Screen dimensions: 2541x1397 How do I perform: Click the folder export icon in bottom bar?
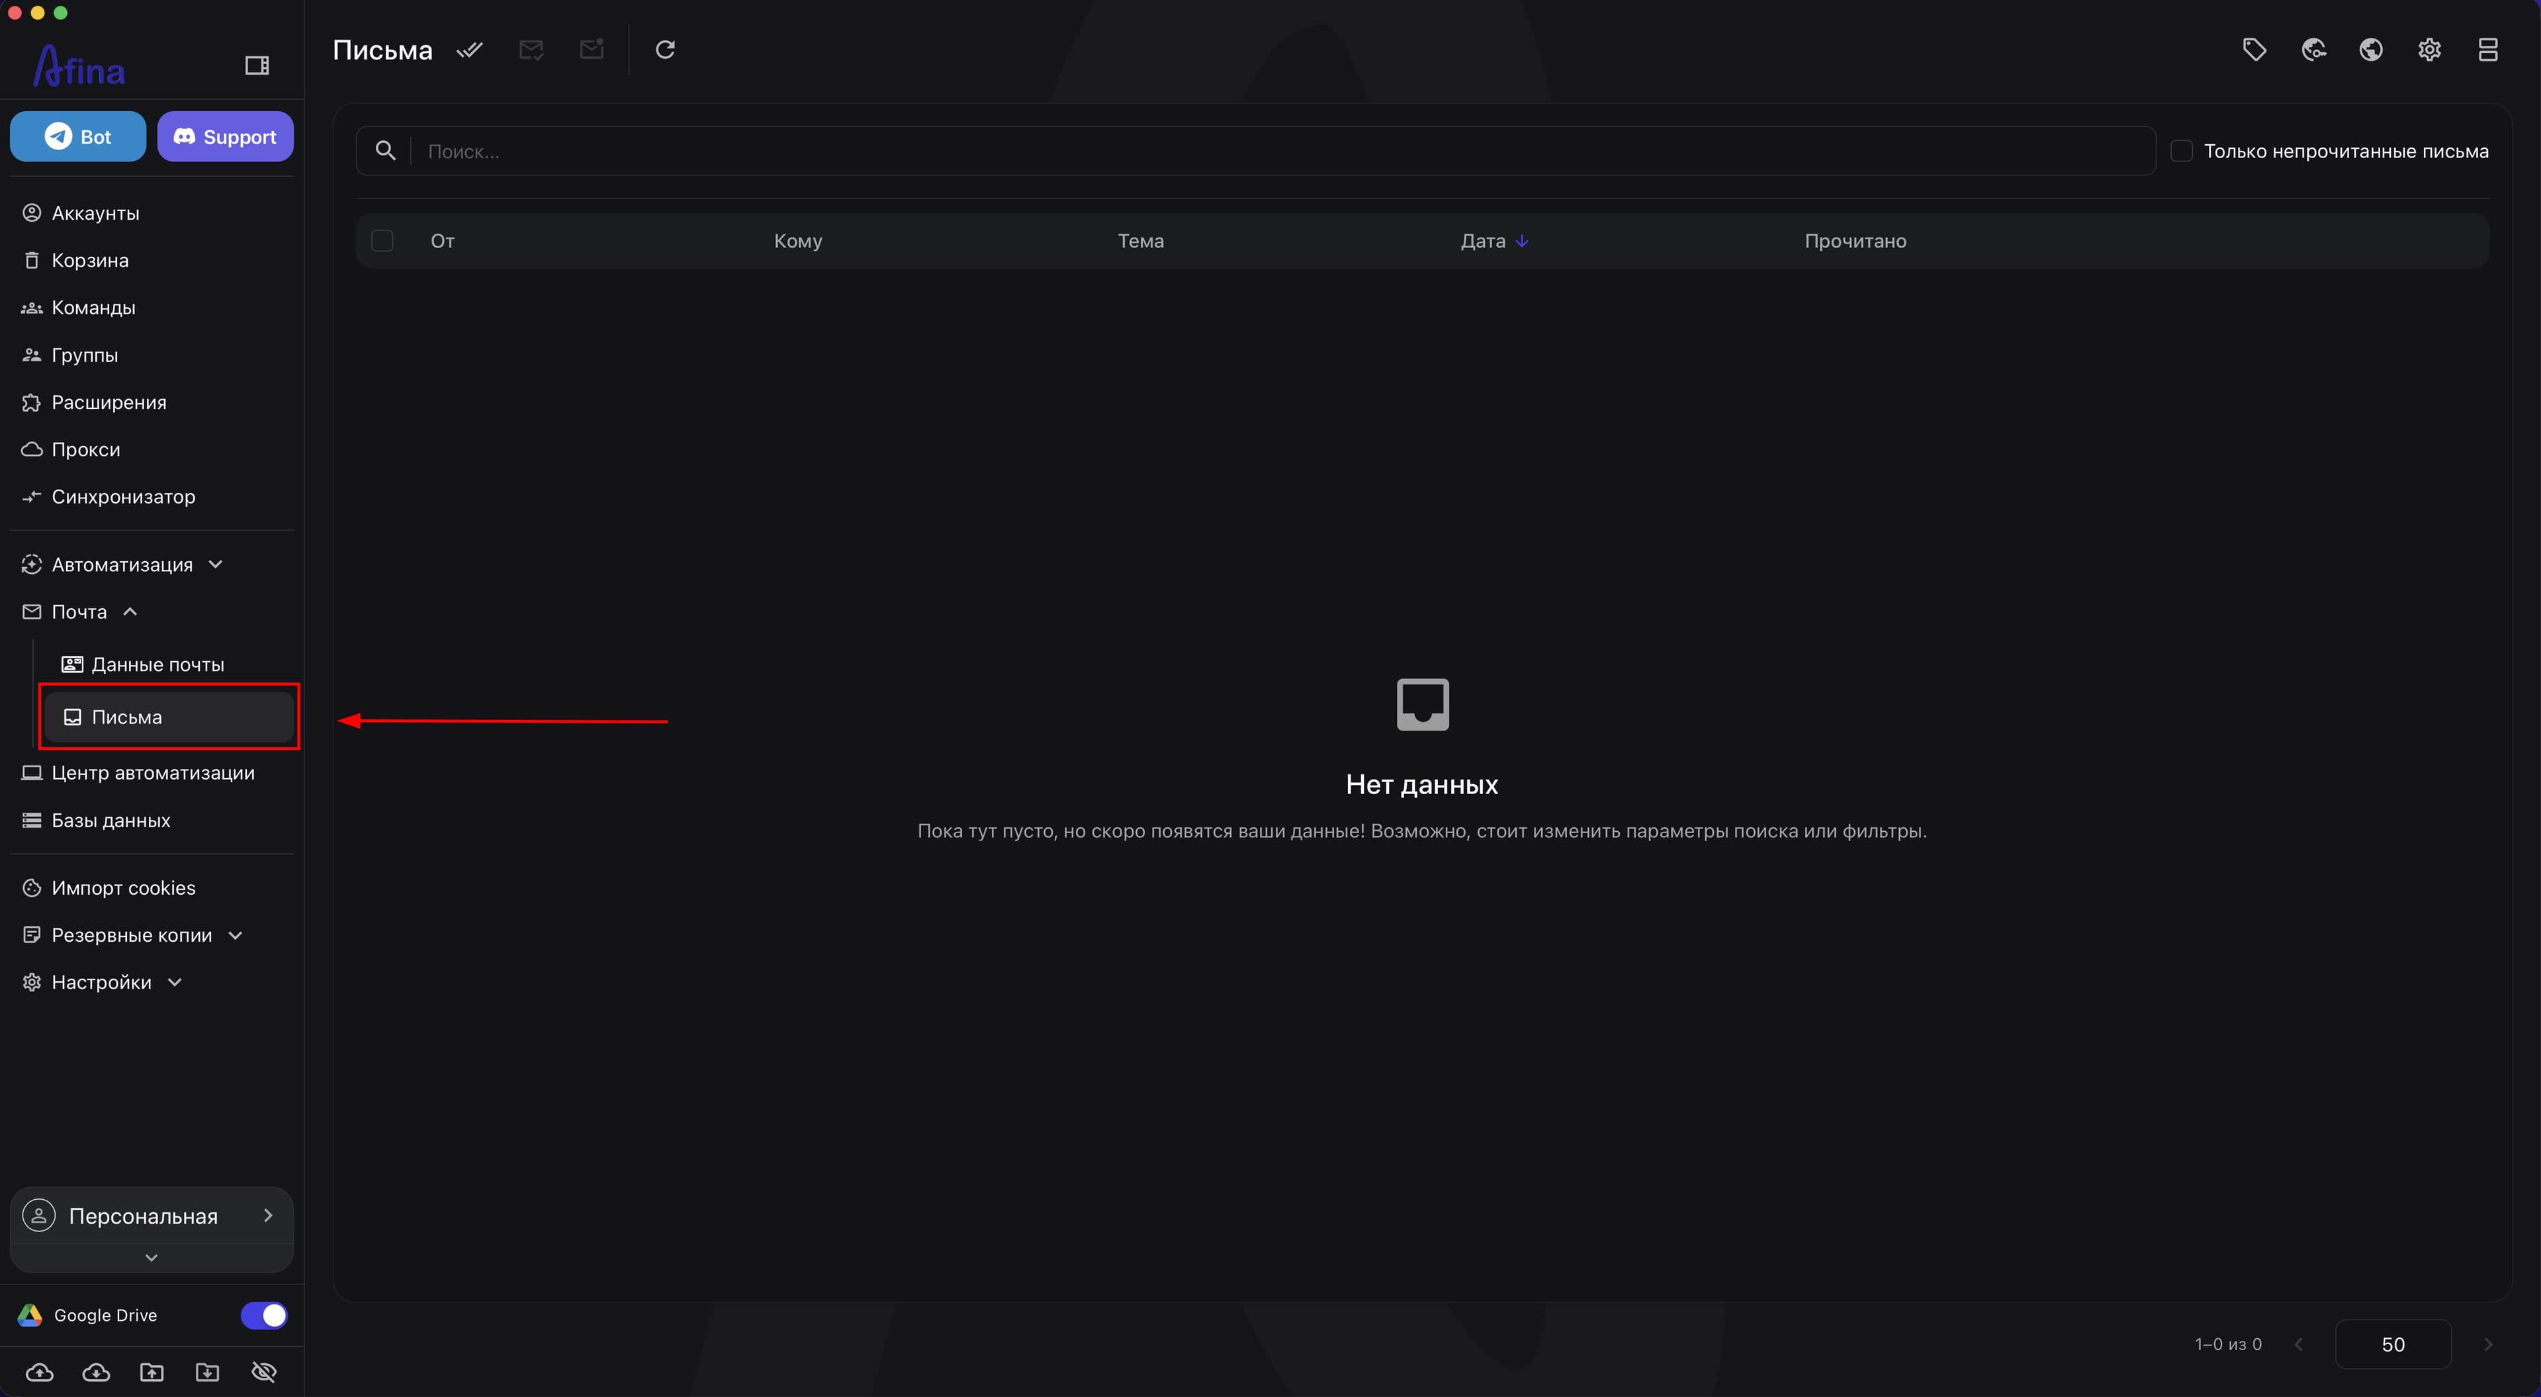152,1371
